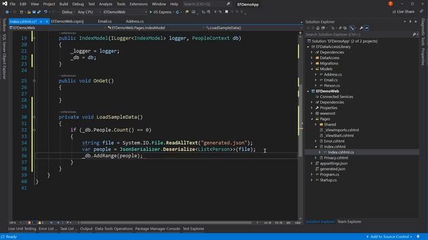This screenshot has height=240, width=428.
Task: Open the Package Manager Console tab
Action: (x=158, y=229)
